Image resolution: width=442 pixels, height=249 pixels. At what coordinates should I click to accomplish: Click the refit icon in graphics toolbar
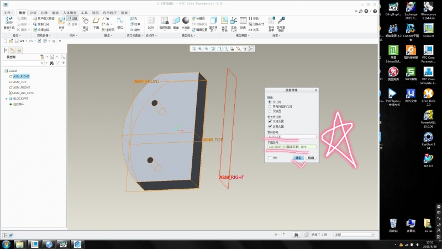pos(194,49)
